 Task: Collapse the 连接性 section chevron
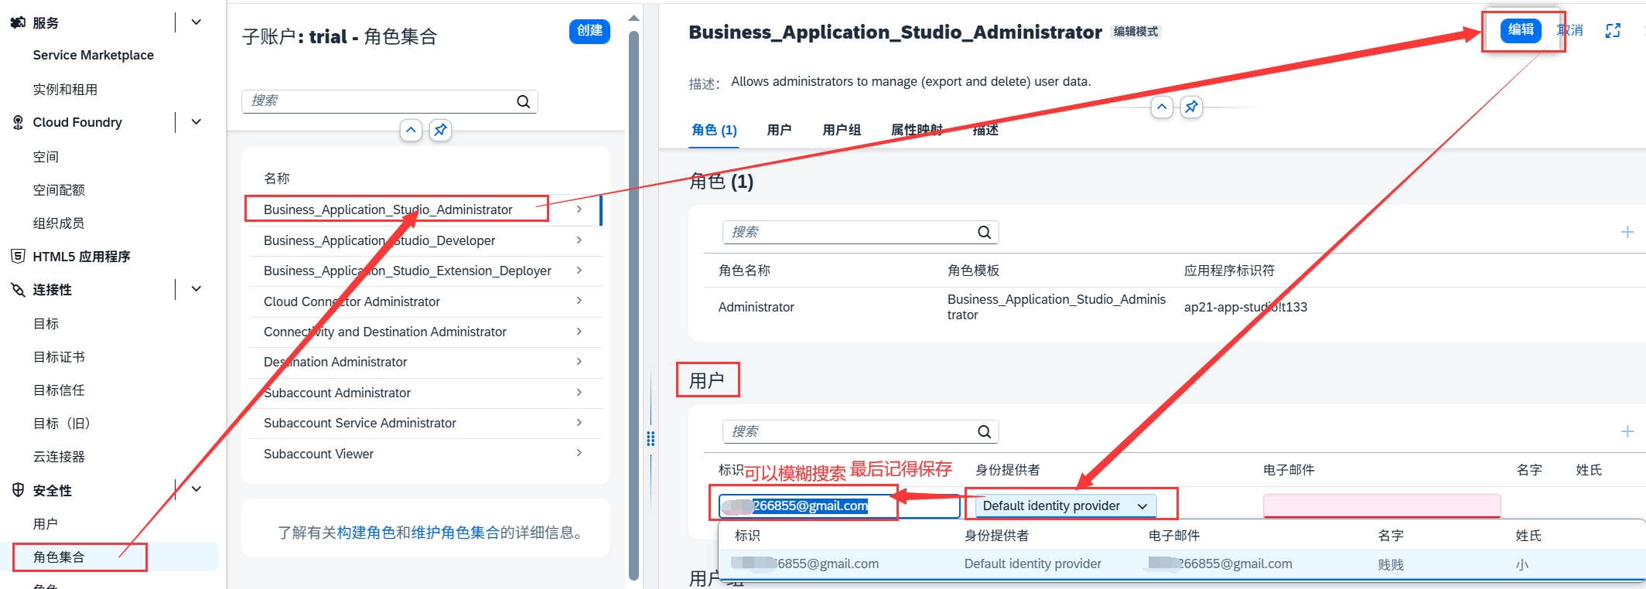pos(196,289)
